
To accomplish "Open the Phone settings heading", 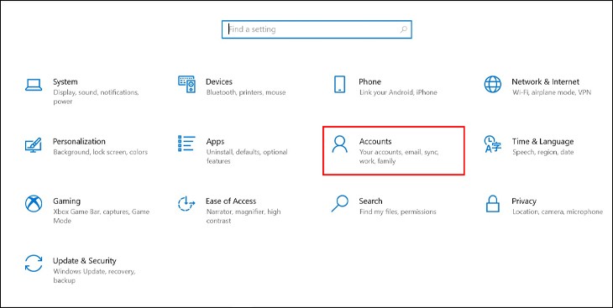I will [369, 81].
